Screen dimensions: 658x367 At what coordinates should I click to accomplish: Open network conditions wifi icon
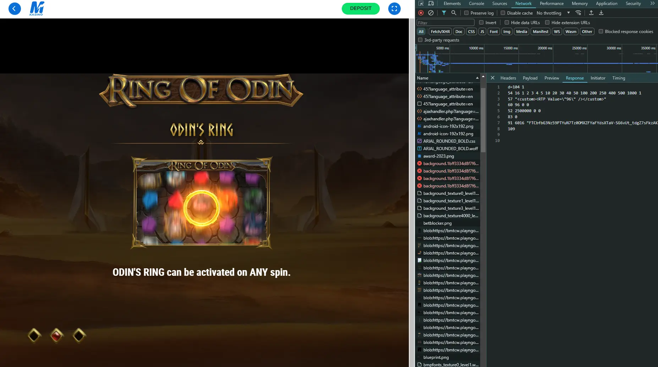578,13
